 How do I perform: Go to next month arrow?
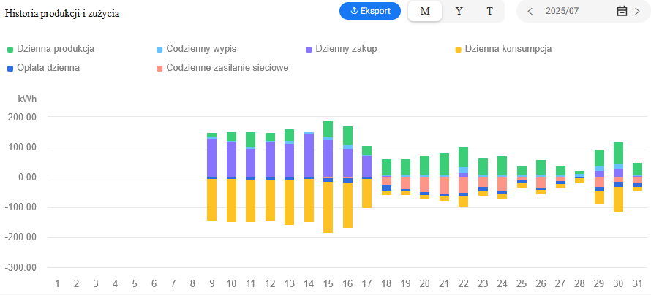pyautogui.click(x=637, y=12)
